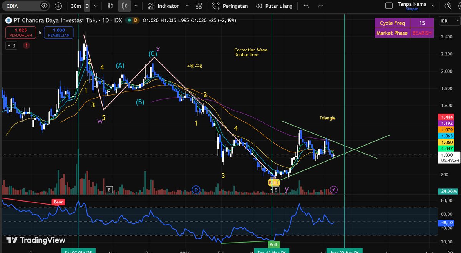Redo the chart action

[320, 6]
